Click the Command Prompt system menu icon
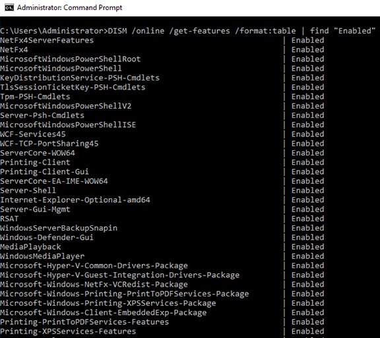Viewport: 380px width, 338px height. click(9, 7)
